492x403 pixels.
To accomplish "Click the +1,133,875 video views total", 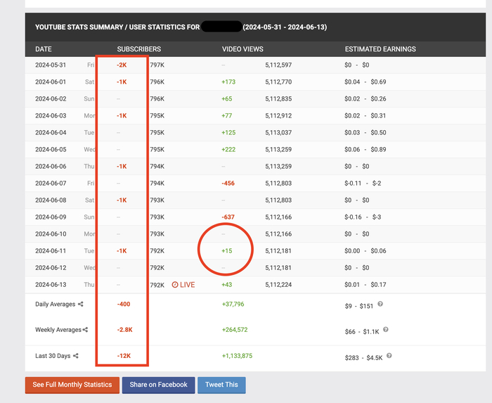I will 238,356.
